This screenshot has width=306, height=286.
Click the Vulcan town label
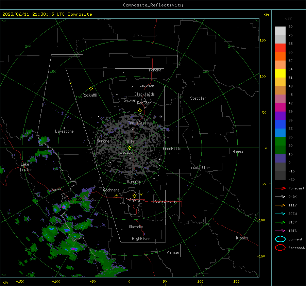click(x=173, y=253)
